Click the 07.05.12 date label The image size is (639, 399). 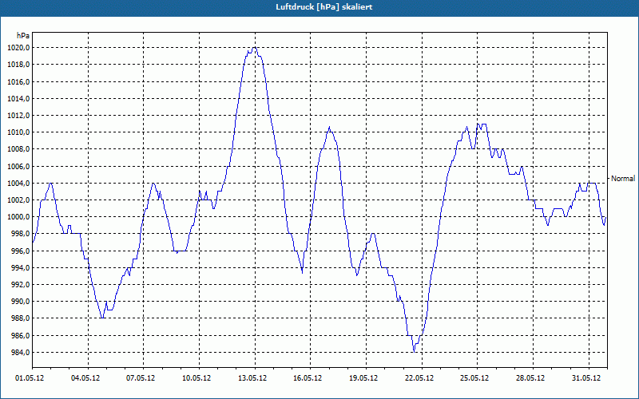click(141, 378)
